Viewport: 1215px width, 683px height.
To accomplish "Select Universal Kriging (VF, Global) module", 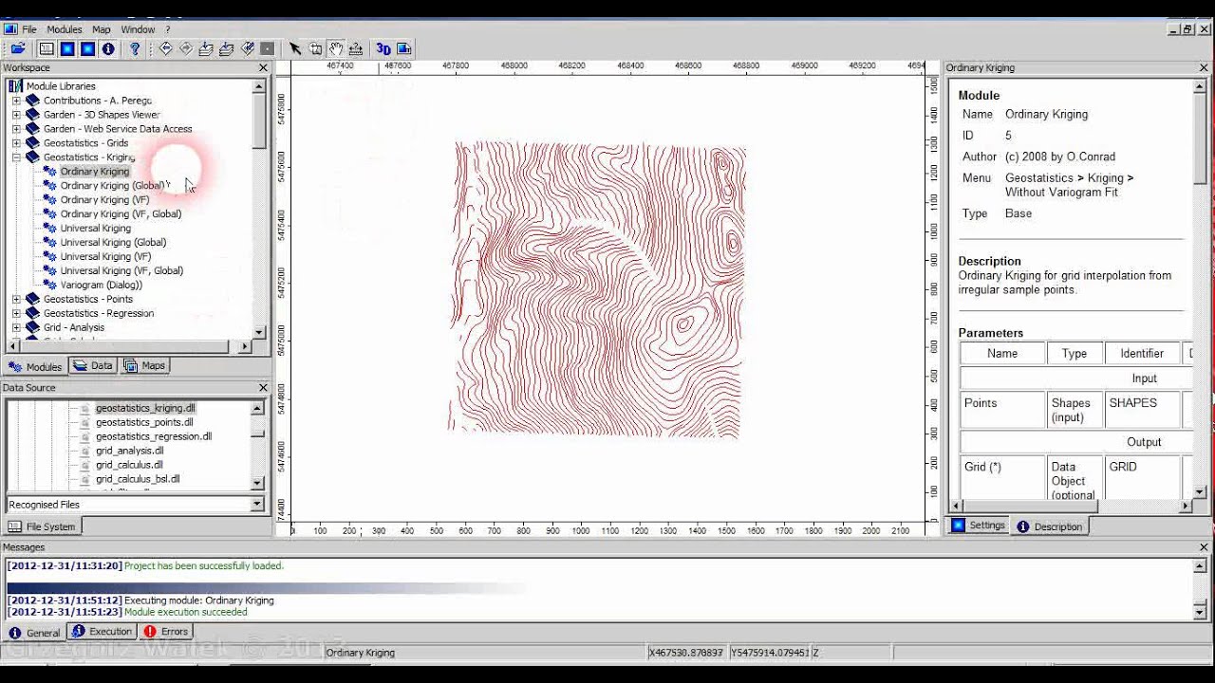I will [x=121, y=270].
